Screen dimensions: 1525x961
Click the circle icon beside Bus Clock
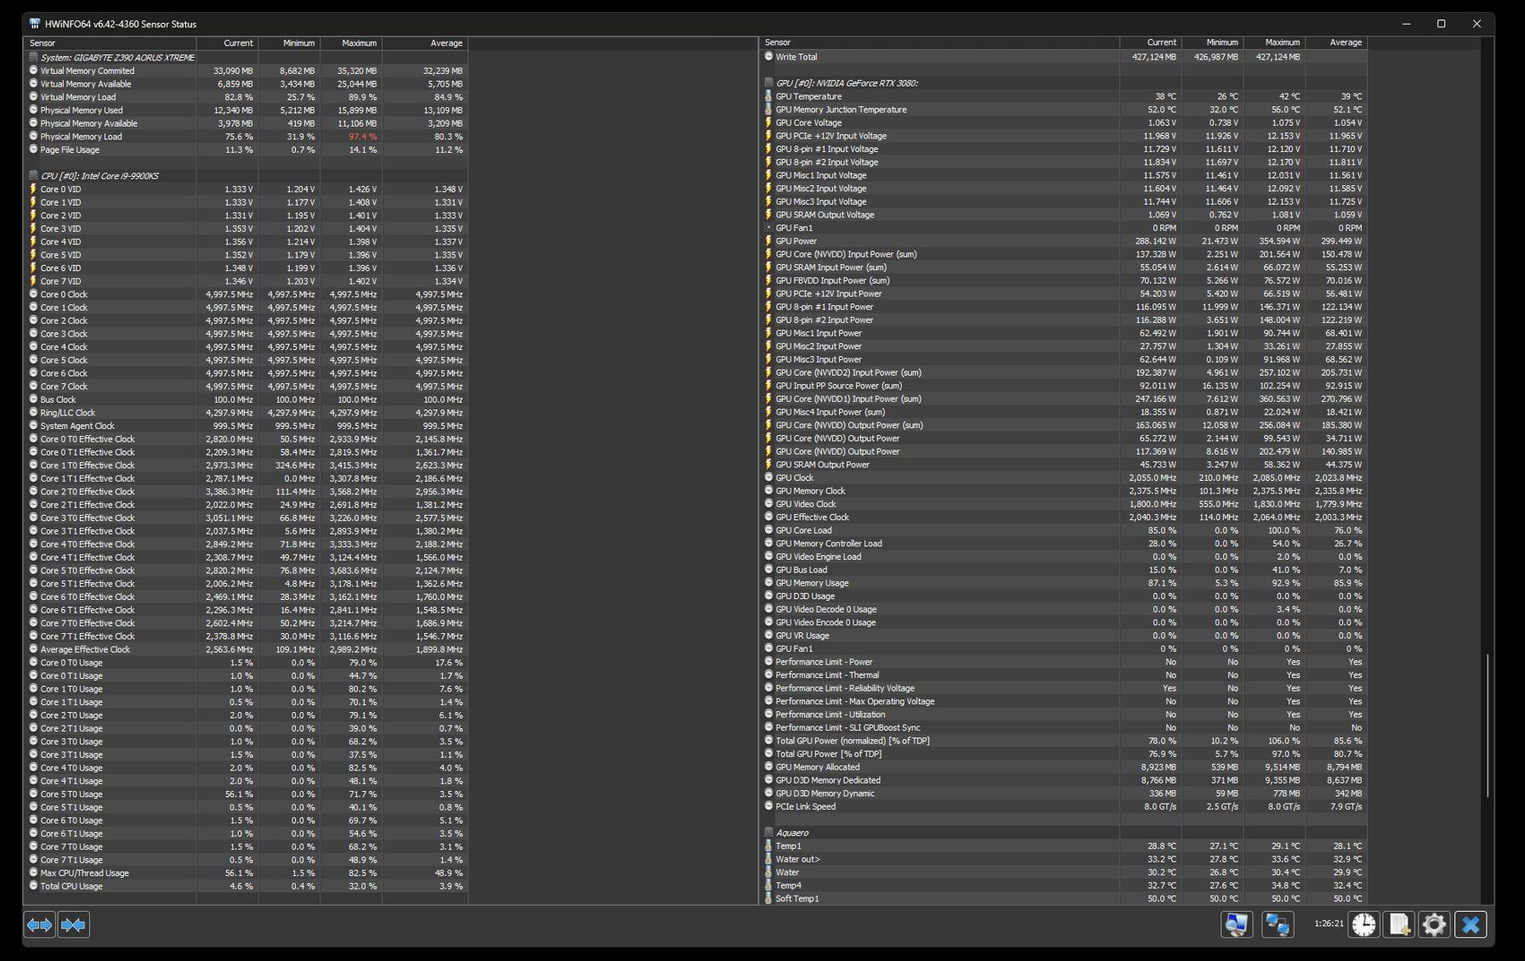point(33,399)
